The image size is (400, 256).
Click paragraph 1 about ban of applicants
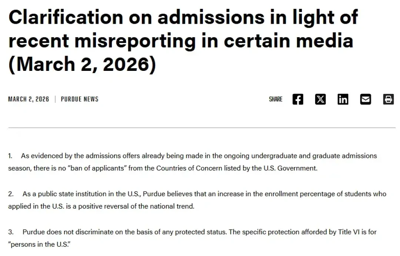point(193,162)
